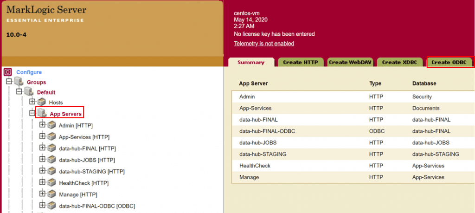Click the Admin [HTTP] server icon
475x213 pixels.
click(x=51, y=125)
